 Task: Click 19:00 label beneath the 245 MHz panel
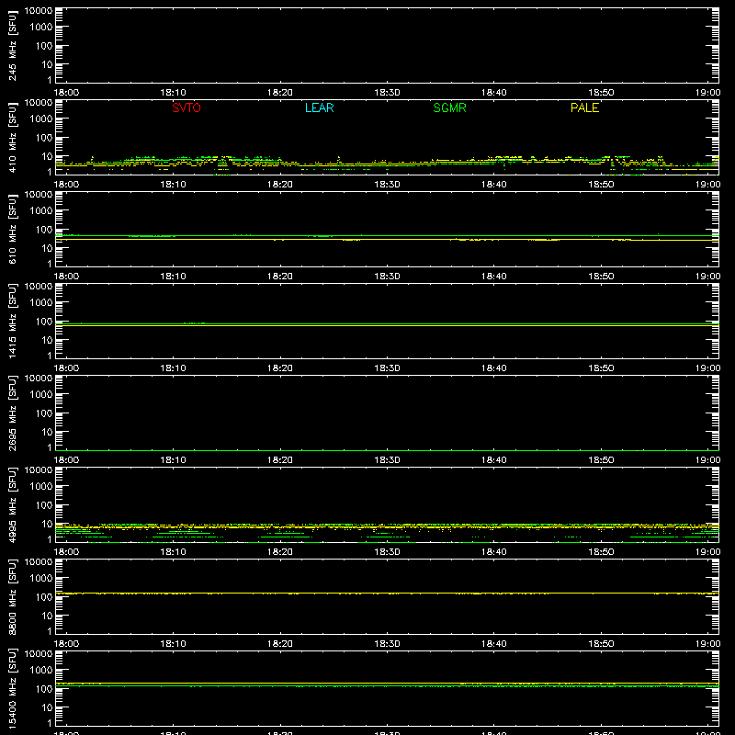tap(707, 93)
